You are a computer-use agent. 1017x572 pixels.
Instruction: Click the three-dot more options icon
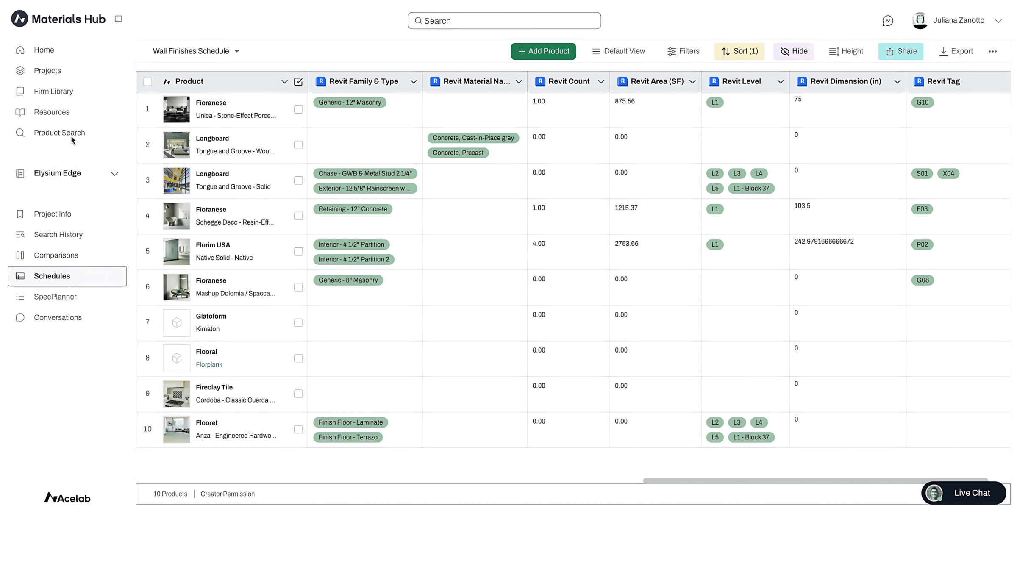pyautogui.click(x=992, y=51)
